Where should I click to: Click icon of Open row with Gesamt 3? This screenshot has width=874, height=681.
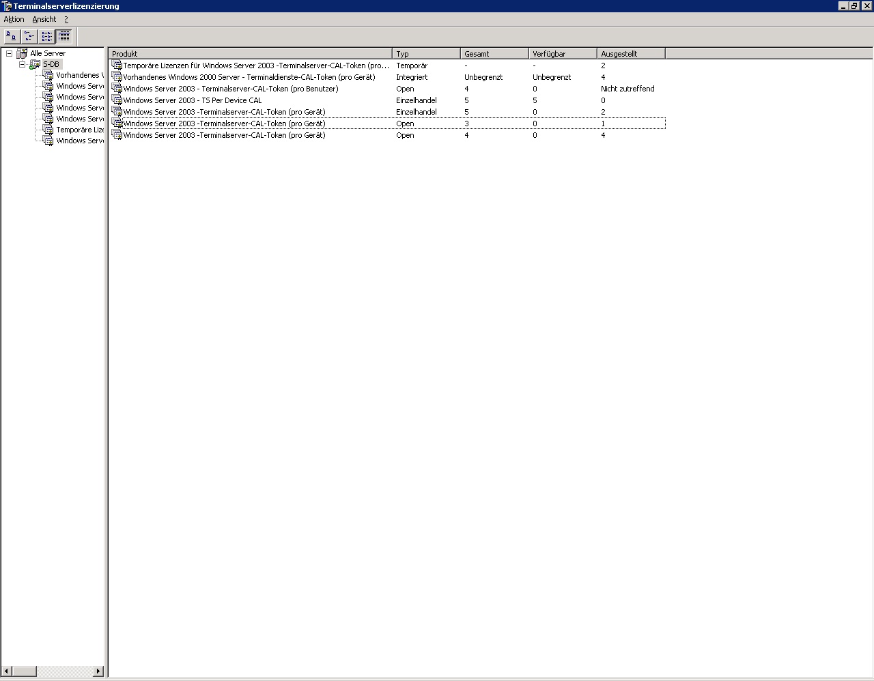click(x=117, y=124)
